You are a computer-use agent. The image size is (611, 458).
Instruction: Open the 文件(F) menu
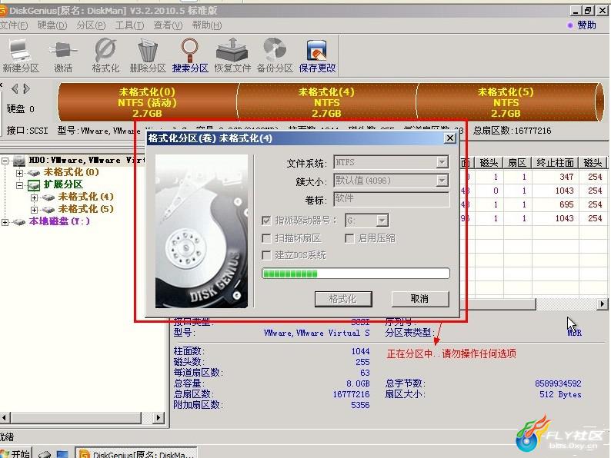(14, 25)
